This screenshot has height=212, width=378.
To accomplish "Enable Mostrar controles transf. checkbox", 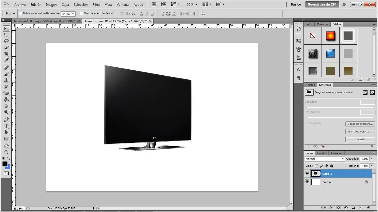I will point(81,14).
